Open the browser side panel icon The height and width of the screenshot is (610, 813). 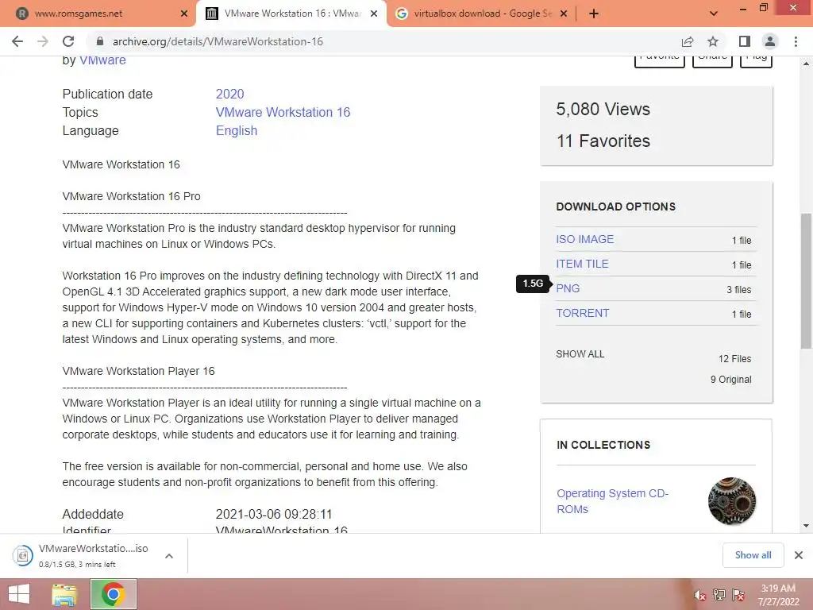click(745, 41)
